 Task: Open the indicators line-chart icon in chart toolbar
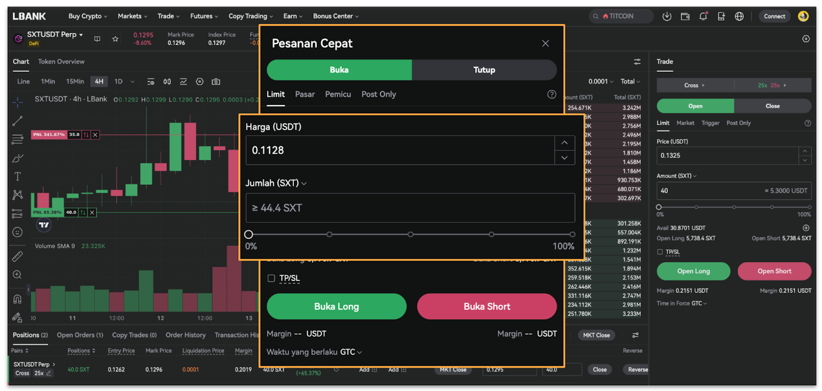[183, 82]
